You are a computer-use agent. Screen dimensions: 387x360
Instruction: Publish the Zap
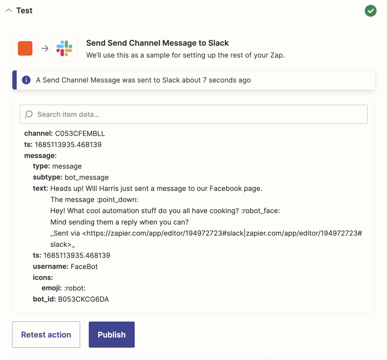pyautogui.click(x=111, y=335)
